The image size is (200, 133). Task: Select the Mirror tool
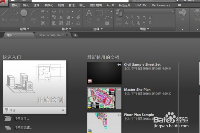click(61, 17)
